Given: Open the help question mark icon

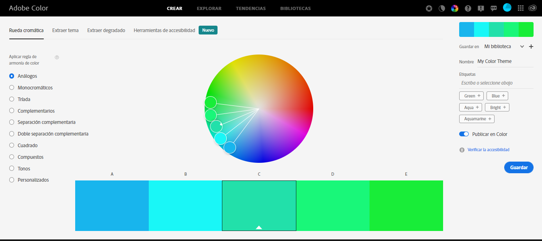Looking at the screenshot, I should [x=467, y=8].
